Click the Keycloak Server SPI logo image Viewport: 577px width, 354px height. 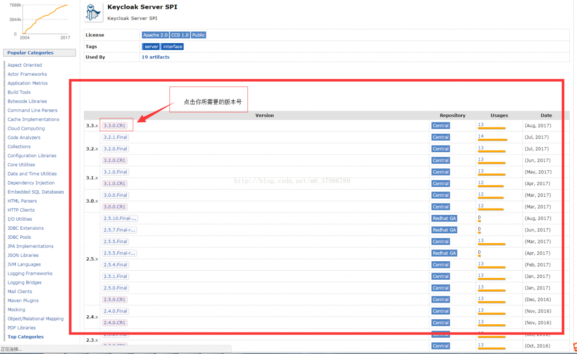point(93,12)
